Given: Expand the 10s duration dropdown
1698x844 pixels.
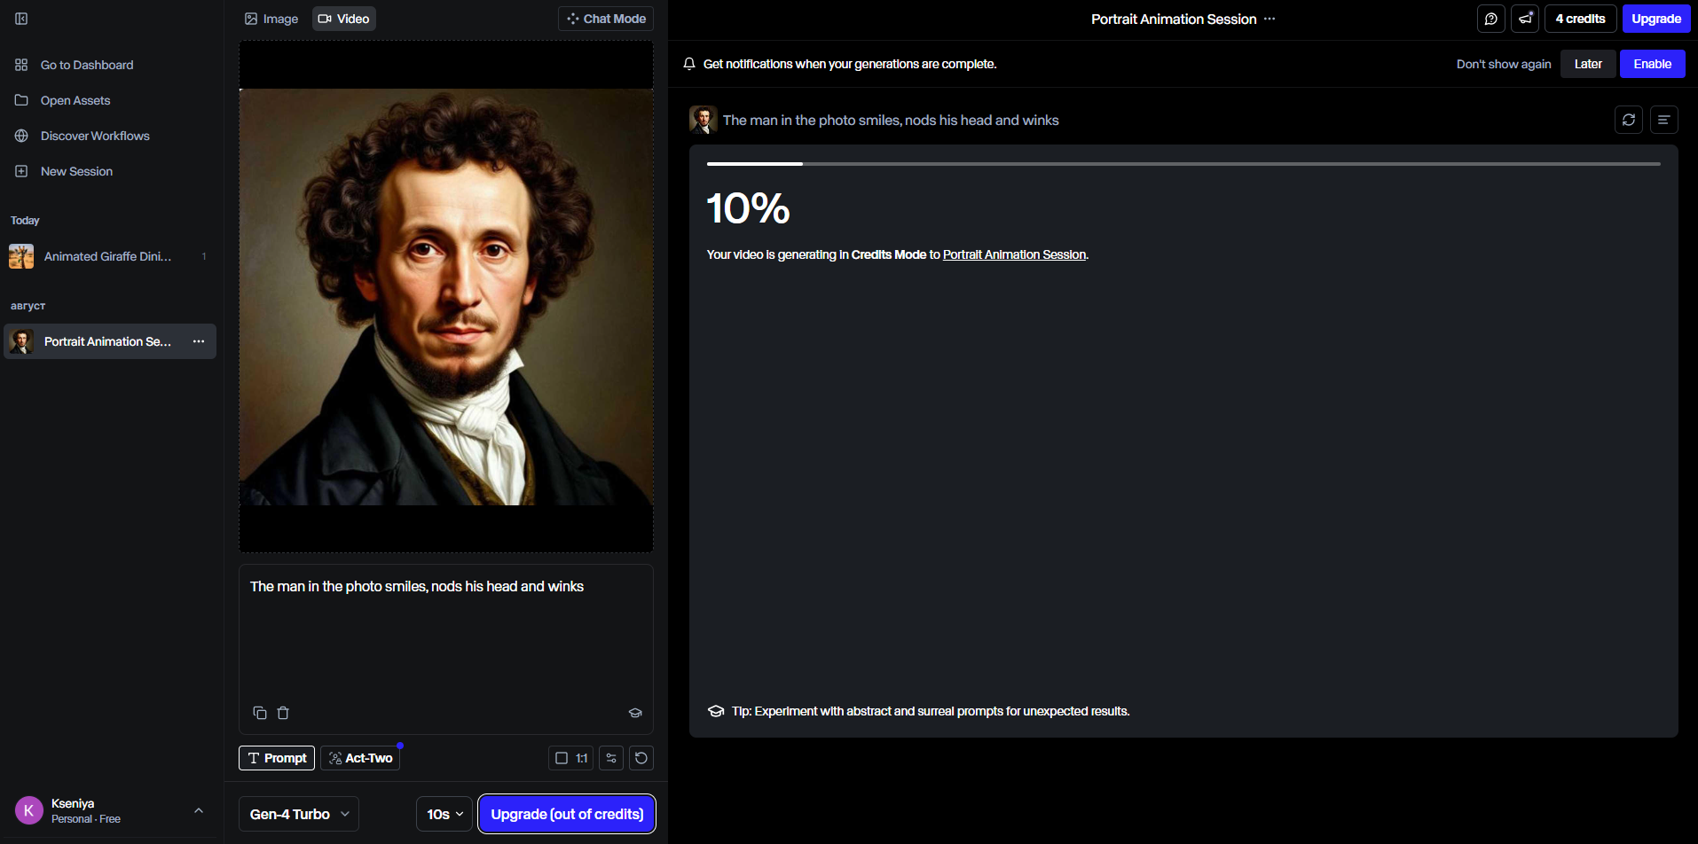Looking at the screenshot, I should [444, 814].
